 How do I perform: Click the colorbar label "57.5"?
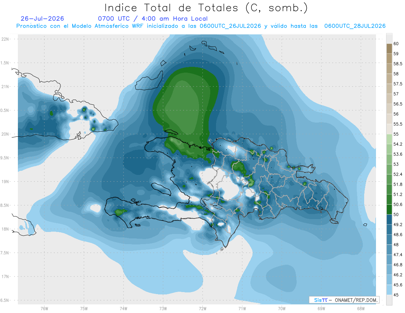coord(398,84)
